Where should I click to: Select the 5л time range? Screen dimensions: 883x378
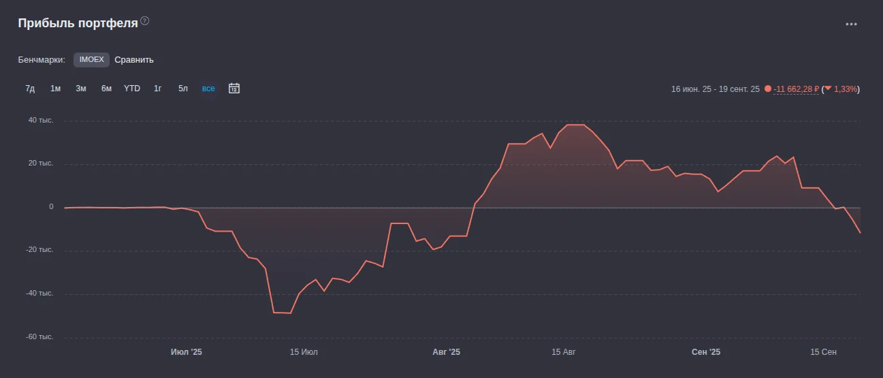[182, 89]
